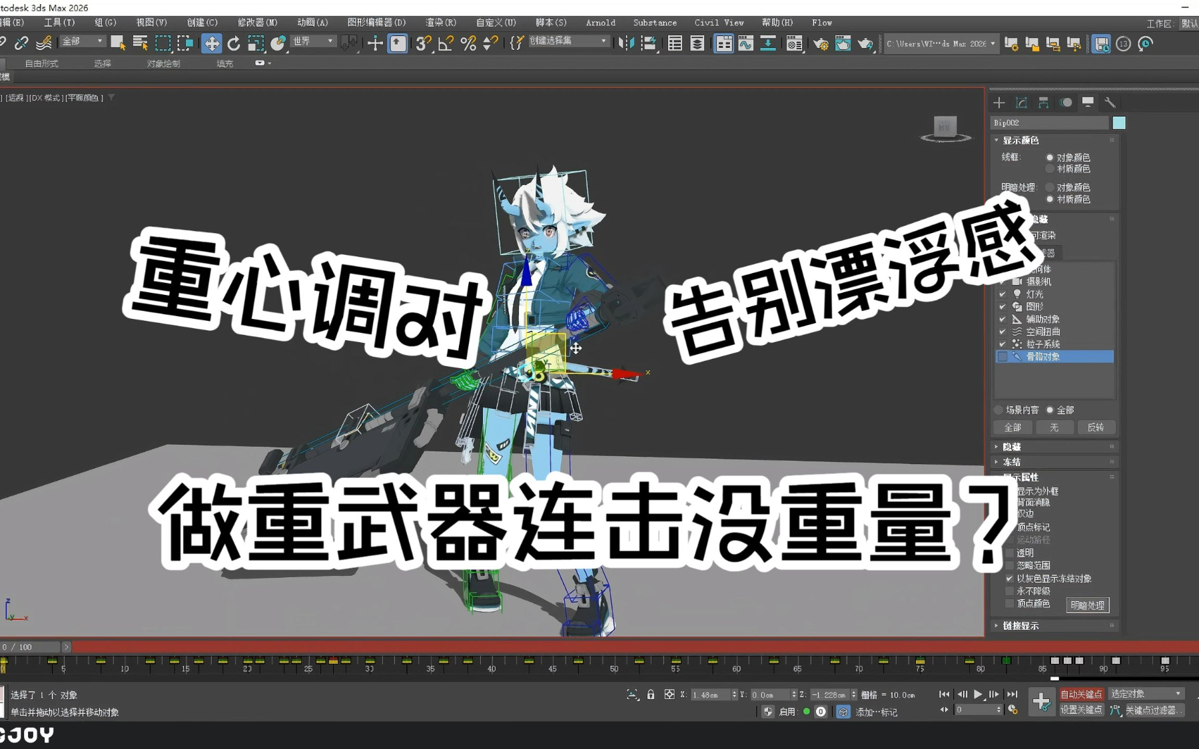
Task: Toggle the Selection Lock padlock
Action: click(x=651, y=695)
